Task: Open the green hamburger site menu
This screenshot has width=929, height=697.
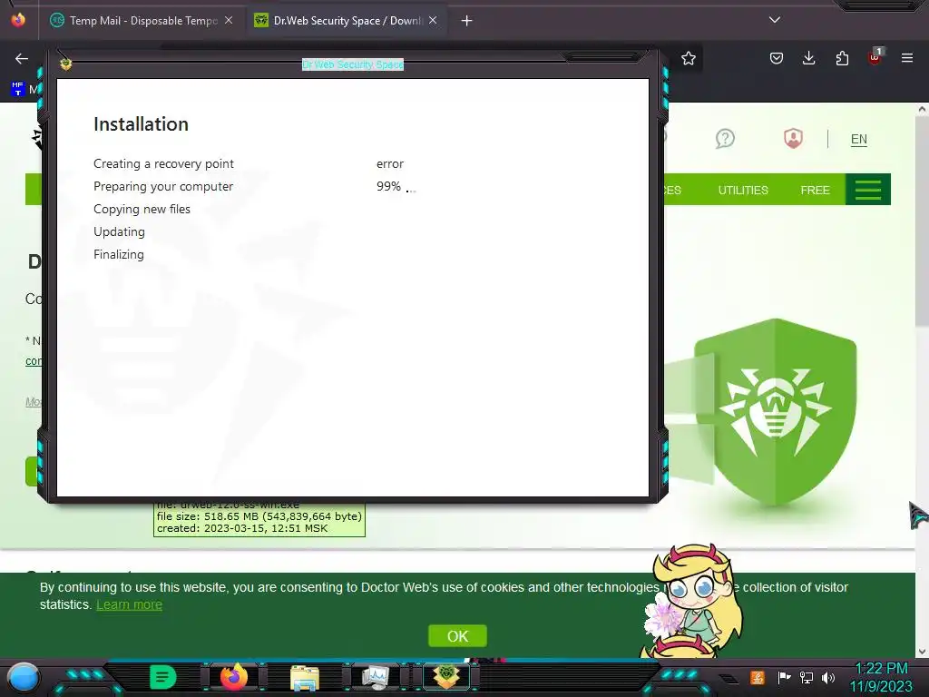Action: (x=868, y=190)
